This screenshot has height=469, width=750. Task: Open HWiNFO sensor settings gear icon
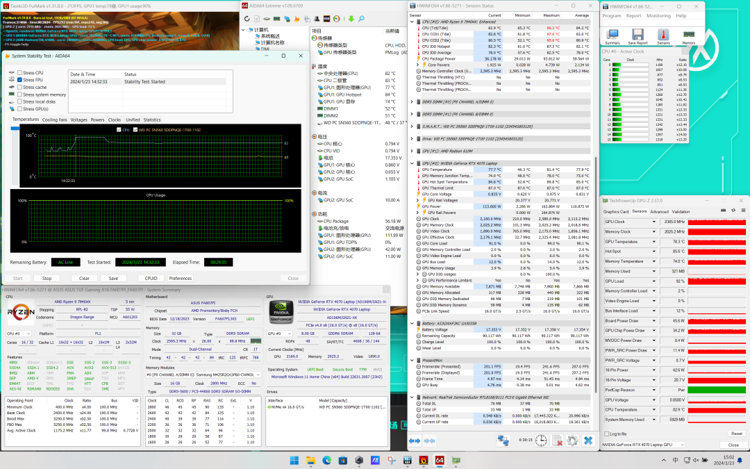pyautogui.click(x=572, y=441)
